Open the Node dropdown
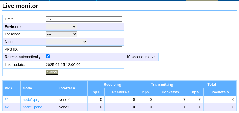239x113 pixels. 67,42
